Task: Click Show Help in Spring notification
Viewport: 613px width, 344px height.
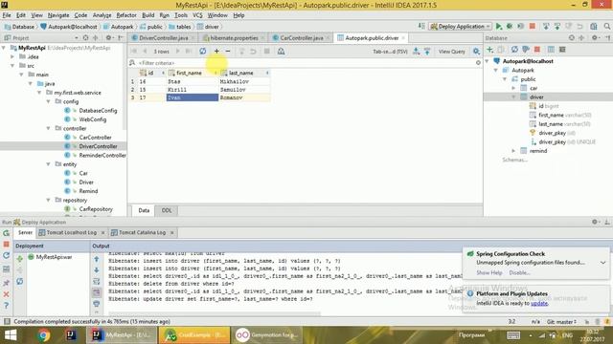Action: [489, 272]
